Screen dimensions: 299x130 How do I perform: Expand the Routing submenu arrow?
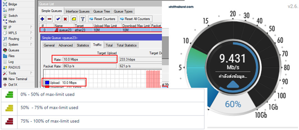pyautogui.click(x=31, y=39)
